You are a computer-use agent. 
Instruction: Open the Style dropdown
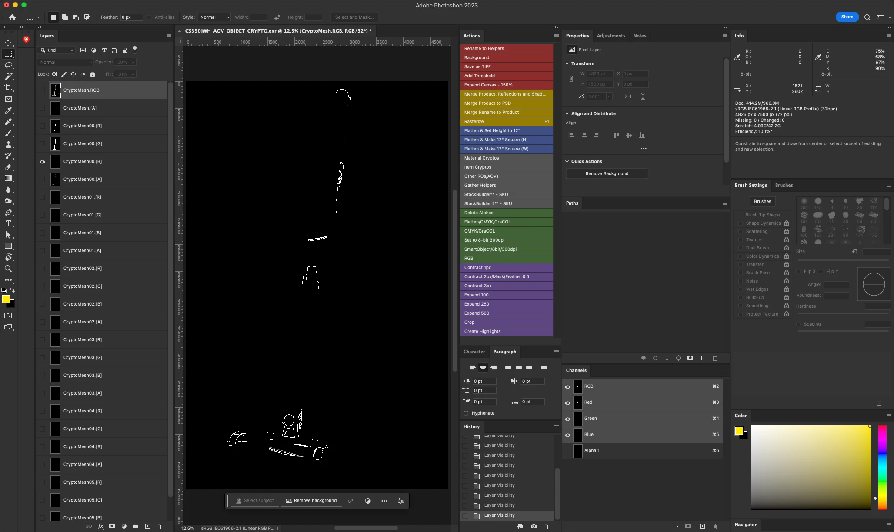click(x=214, y=17)
